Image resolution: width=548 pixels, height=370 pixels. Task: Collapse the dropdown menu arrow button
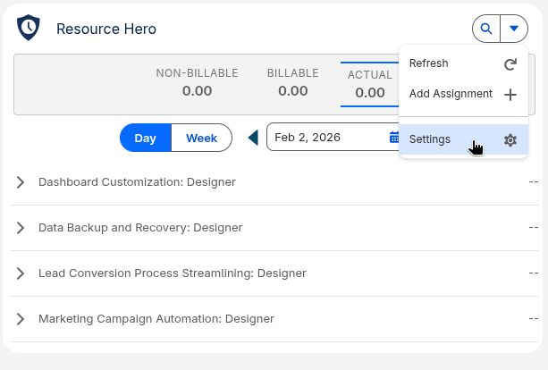pyautogui.click(x=514, y=29)
